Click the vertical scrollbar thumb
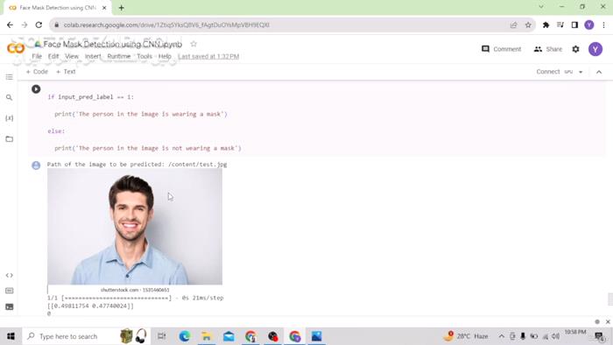This screenshot has height=345, width=613. point(610,299)
